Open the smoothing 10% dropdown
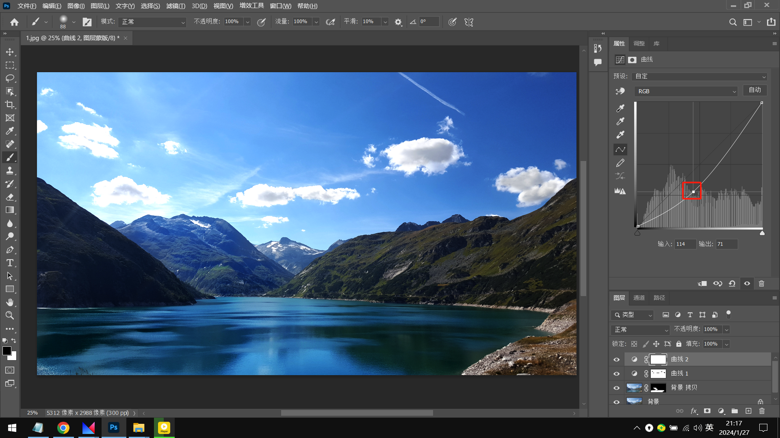The image size is (780, 438). pyautogui.click(x=385, y=22)
